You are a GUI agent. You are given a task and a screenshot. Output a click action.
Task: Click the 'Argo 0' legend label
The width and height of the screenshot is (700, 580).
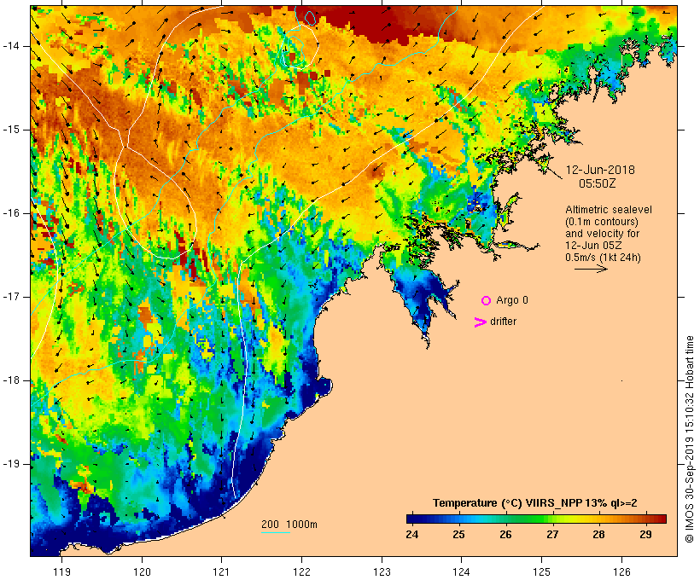(x=512, y=300)
